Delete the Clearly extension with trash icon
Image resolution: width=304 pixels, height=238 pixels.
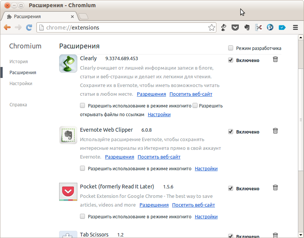(x=275, y=59)
